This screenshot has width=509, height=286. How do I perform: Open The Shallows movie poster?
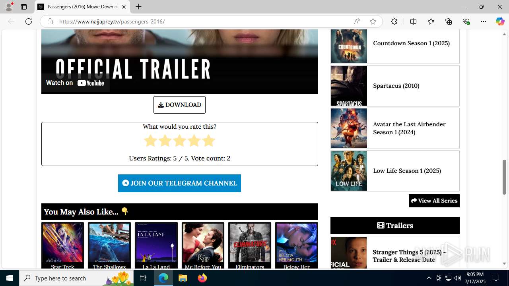[x=109, y=242]
